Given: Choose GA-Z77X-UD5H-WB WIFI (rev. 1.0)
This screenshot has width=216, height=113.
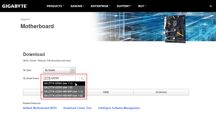Looking at the screenshot, I should 64,95.
